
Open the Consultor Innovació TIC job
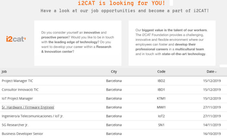pos(20,90)
